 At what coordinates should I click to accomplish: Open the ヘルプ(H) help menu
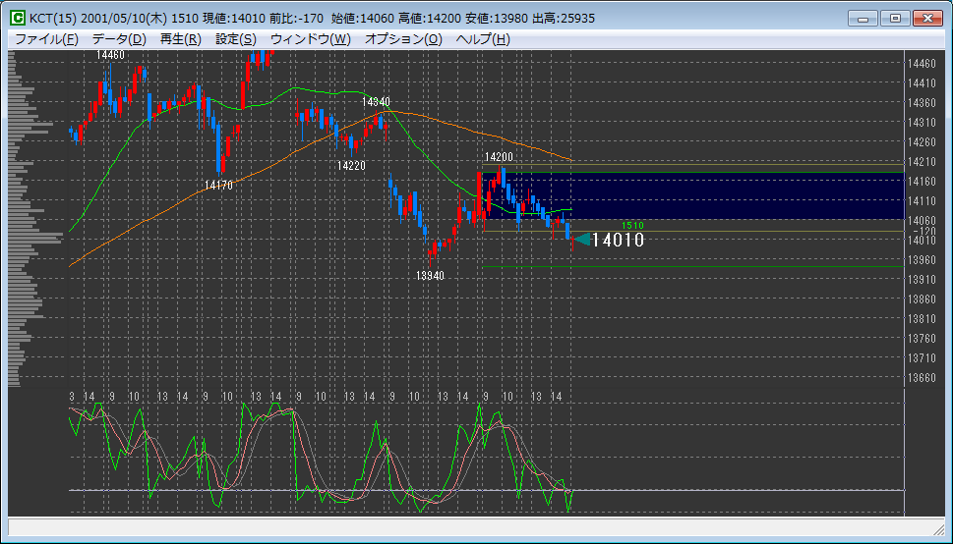tap(483, 39)
